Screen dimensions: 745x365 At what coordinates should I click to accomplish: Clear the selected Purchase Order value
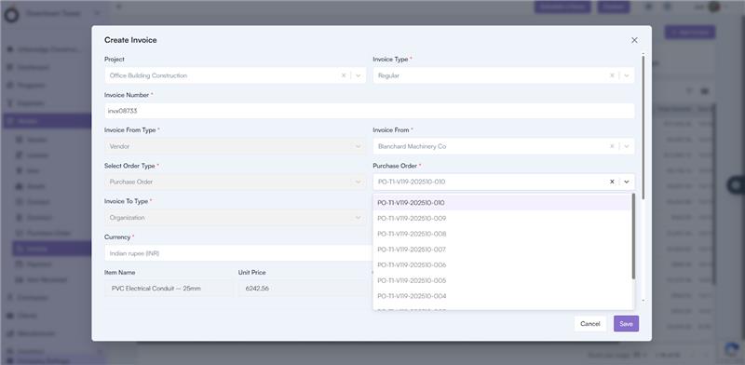(x=612, y=182)
